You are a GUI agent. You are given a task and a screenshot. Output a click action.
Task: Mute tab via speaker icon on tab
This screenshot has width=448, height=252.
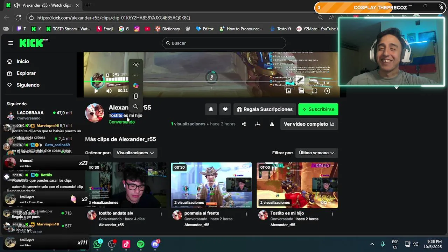click(x=17, y=5)
